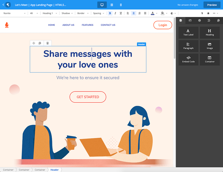Switch to desktop preview mode
The height and width of the screenshot is (172, 223).
click(102, 5)
